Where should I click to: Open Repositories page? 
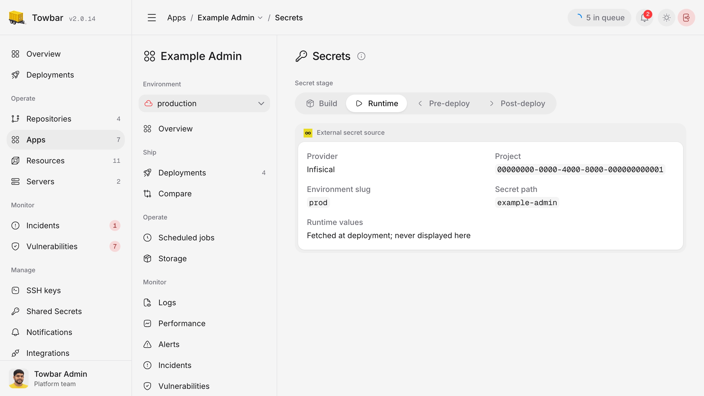tap(65, 119)
